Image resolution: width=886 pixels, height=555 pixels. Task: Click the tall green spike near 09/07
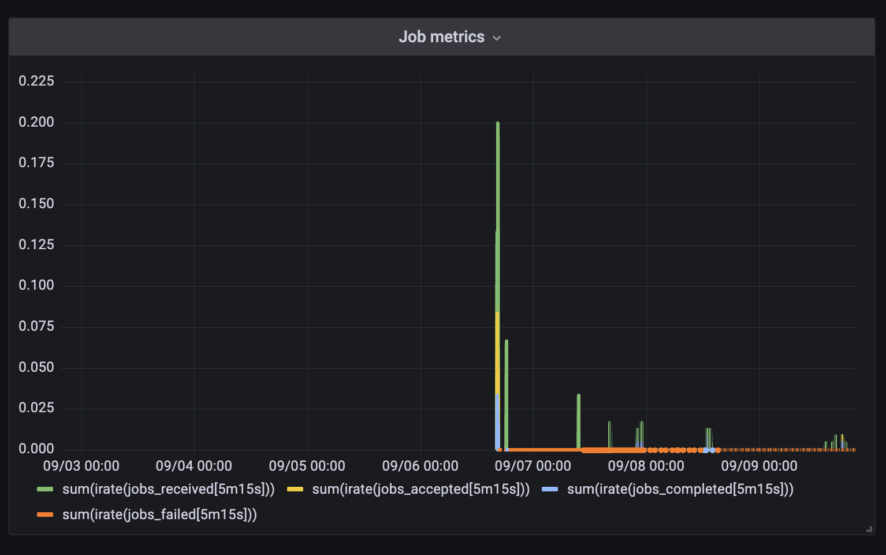click(x=497, y=231)
